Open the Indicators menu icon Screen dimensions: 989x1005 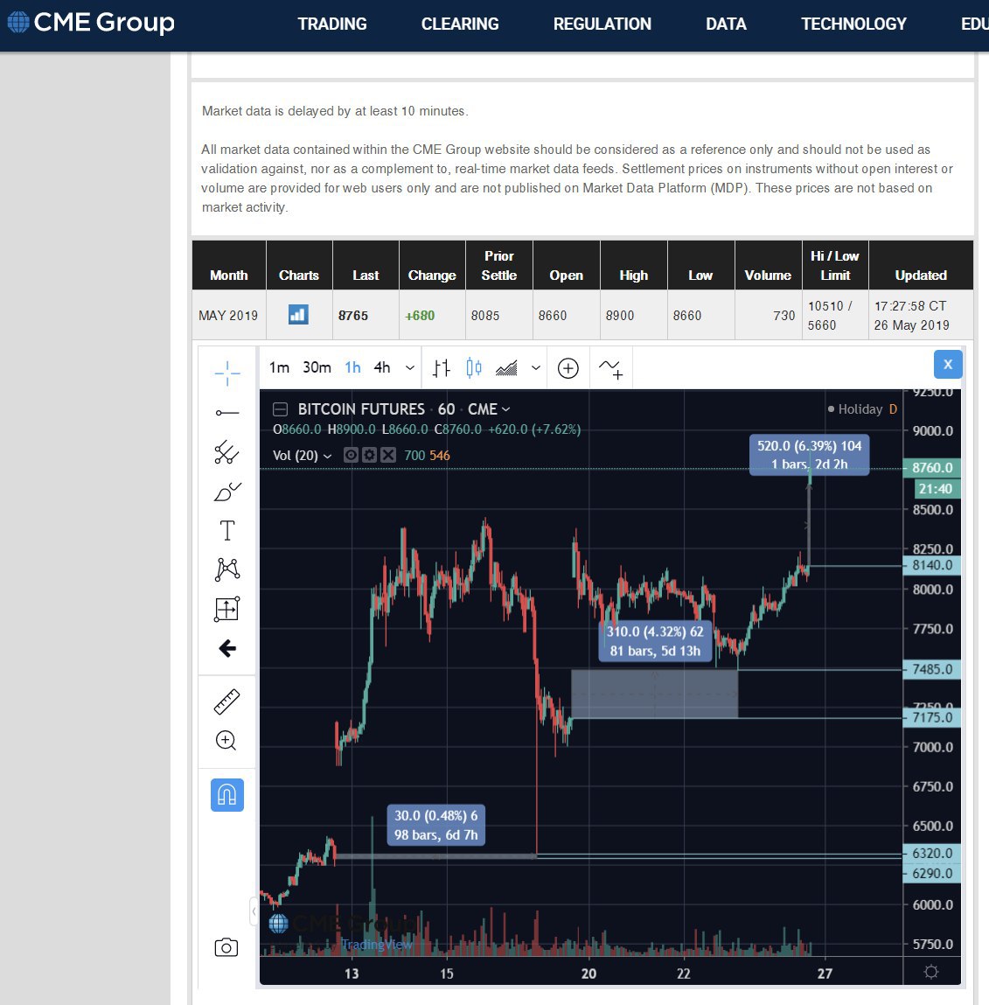(610, 368)
